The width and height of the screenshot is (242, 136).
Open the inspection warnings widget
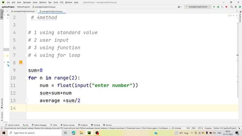(x=230, y=15)
